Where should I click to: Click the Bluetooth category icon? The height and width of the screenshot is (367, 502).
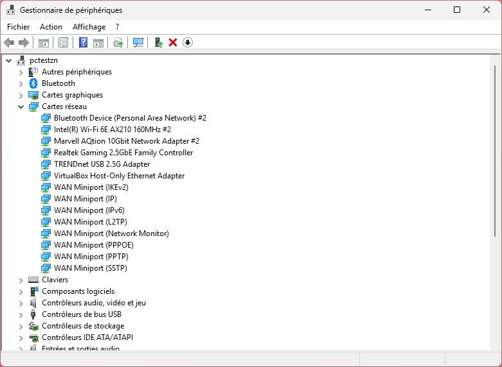tap(33, 83)
